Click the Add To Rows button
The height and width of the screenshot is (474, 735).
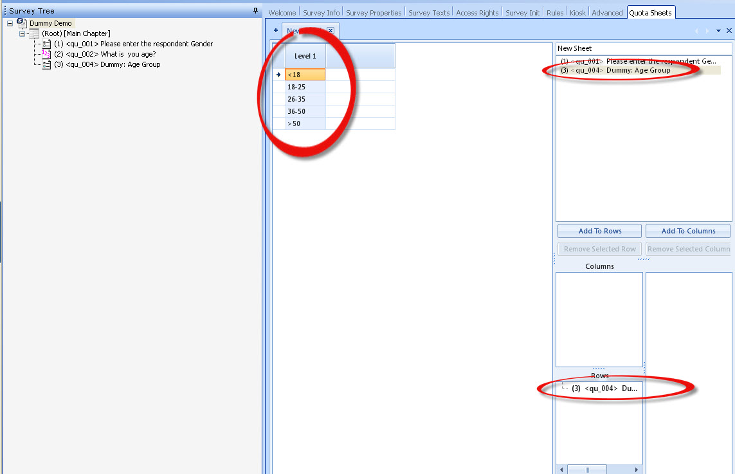[x=599, y=231]
